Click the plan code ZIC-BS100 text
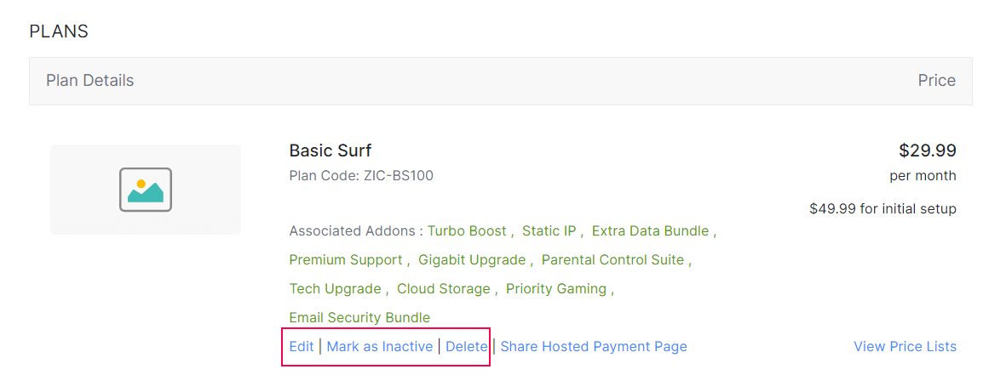983x375 pixels. tap(398, 176)
